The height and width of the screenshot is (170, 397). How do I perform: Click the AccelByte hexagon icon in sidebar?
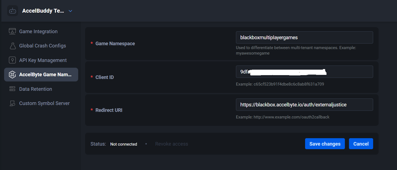pyautogui.click(x=12, y=75)
